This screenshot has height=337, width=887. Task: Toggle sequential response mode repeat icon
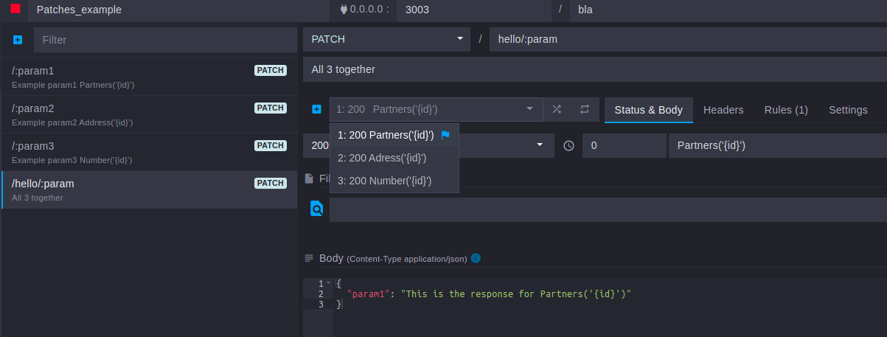(584, 109)
